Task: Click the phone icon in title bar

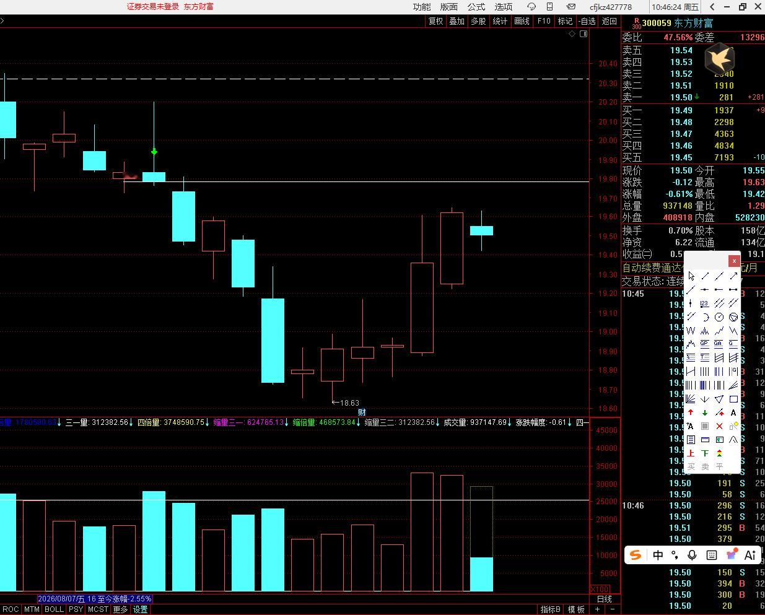Action: click(x=549, y=7)
